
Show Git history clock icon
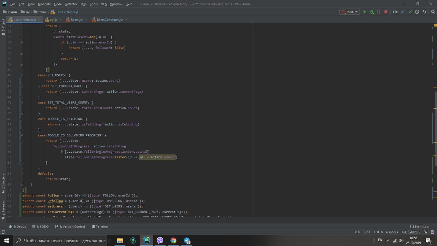click(x=417, y=12)
